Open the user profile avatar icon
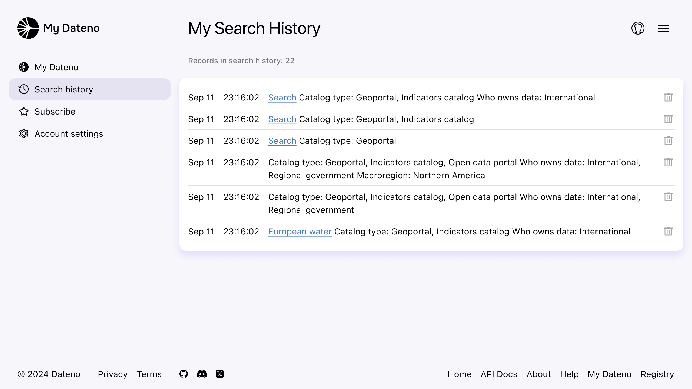Screen dimensions: 692x389 (638, 28)
